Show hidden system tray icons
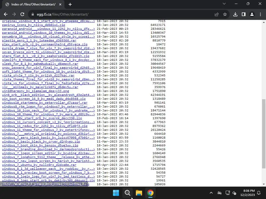 tap(211, 193)
